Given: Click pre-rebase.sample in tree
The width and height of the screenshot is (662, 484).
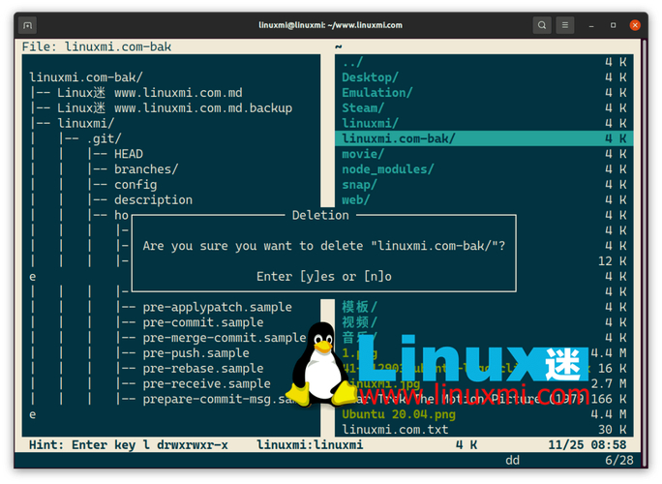Looking at the screenshot, I should tap(203, 368).
